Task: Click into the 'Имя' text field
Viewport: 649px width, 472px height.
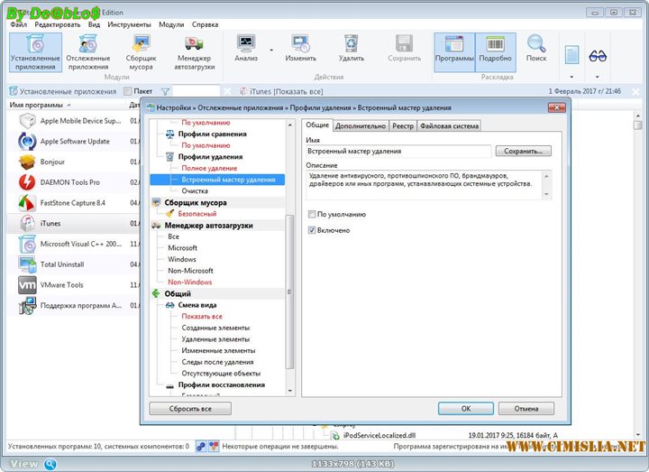Action: 398,152
